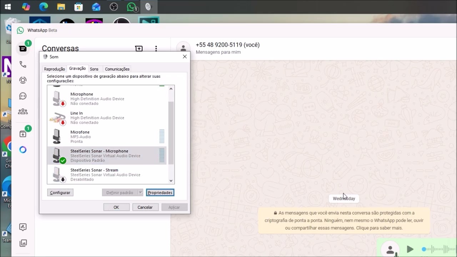This screenshot has height=257, width=457.
Task: Open the Status section in WhatsApp sidebar
Action: (23, 80)
